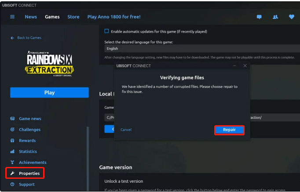Open the chat messages icon
The height and width of the screenshot is (192, 300).
259,17
